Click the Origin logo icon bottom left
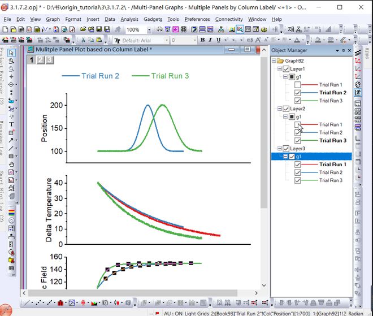373x316 pixels. coord(6,310)
